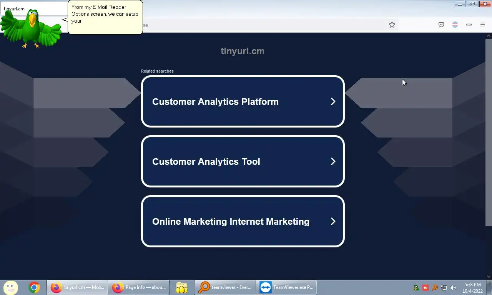This screenshot has width=492, height=295.
Task: Click the red tray icon
Action: [x=426, y=287]
